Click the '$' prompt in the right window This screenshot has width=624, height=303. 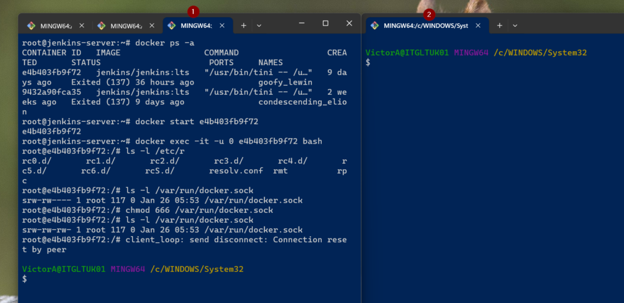tap(367, 62)
